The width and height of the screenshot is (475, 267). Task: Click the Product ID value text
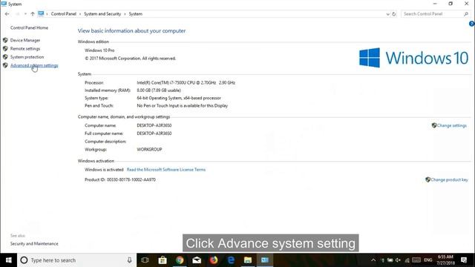pyautogui.click(x=131, y=179)
